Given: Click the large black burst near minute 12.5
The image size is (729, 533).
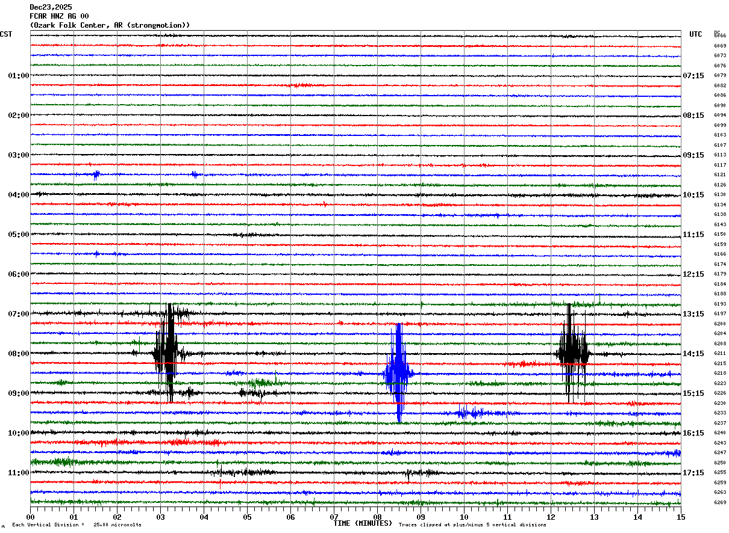Looking at the screenshot, I should coord(572,353).
